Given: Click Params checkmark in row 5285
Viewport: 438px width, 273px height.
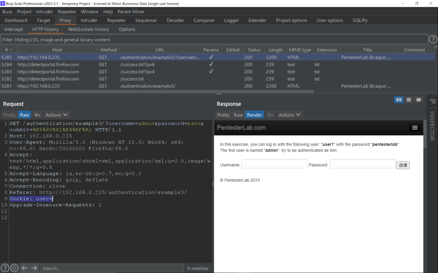Looking at the screenshot, I should pos(211,57).
